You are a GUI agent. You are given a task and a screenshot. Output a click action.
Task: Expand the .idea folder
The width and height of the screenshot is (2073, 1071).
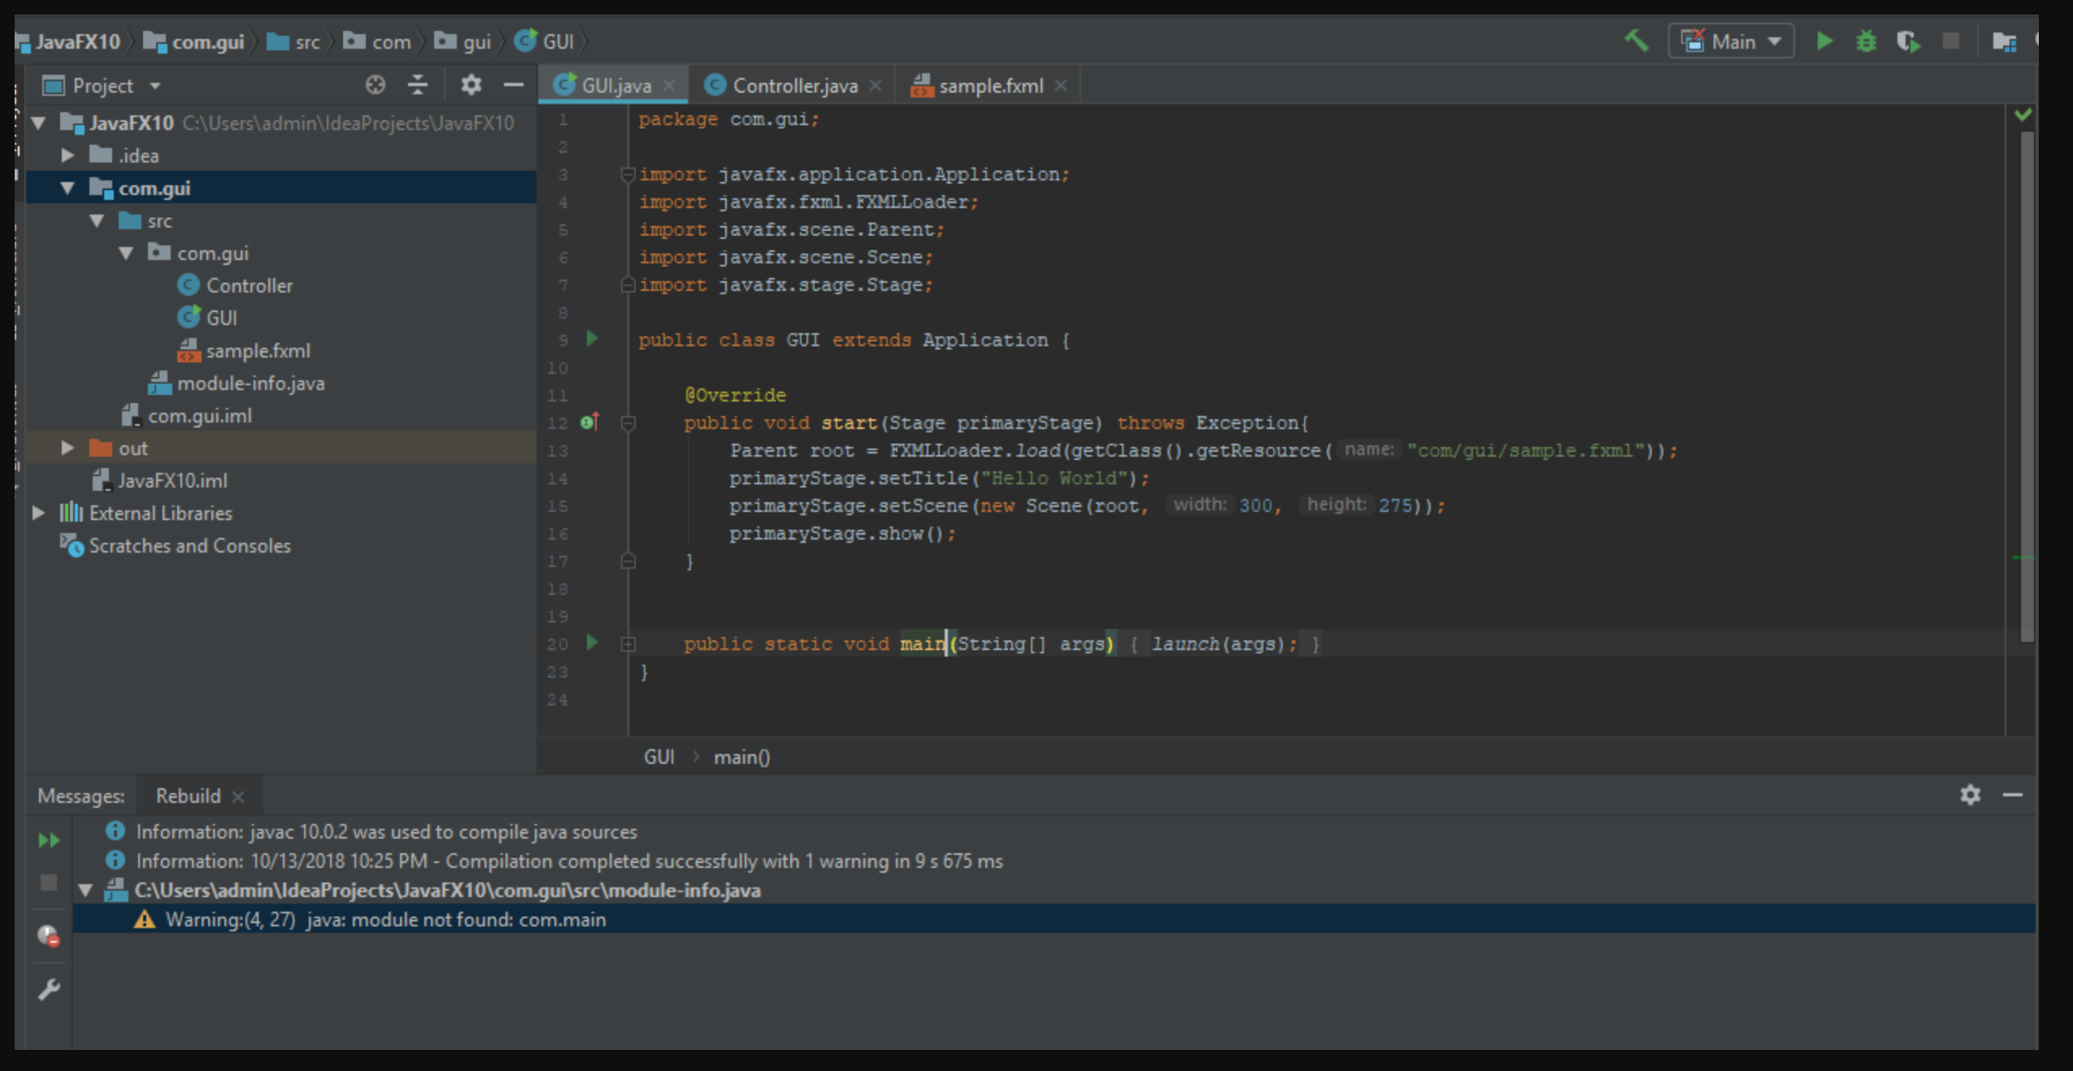coord(68,154)
